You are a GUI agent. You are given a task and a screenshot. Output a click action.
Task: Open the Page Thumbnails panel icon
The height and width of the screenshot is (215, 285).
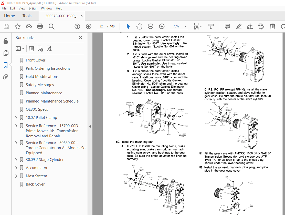pos(6,53)
